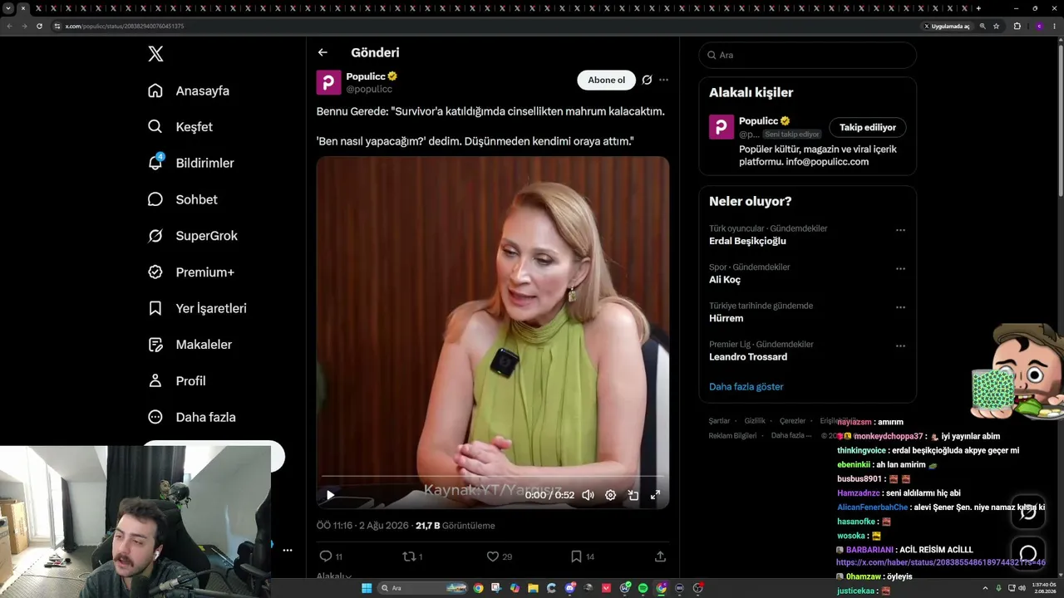Repost the post with the retweet icon

[409, 556]
